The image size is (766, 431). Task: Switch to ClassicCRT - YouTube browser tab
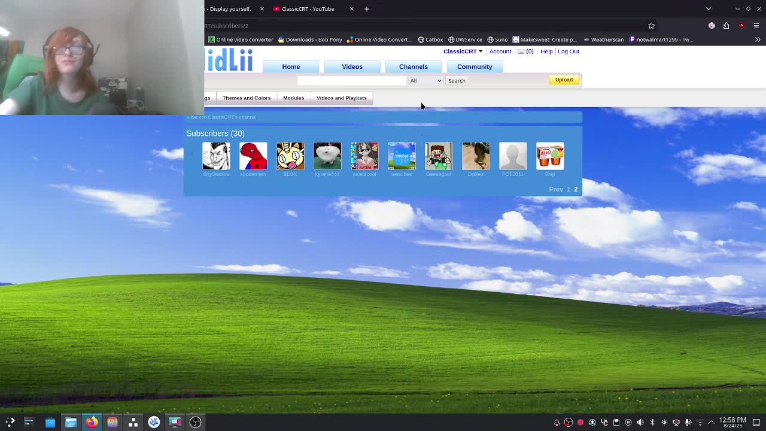[308, 9]
